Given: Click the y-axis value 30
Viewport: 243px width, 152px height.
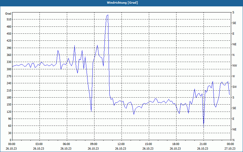Looking at the screenshot, I should (x=10, y=133).
